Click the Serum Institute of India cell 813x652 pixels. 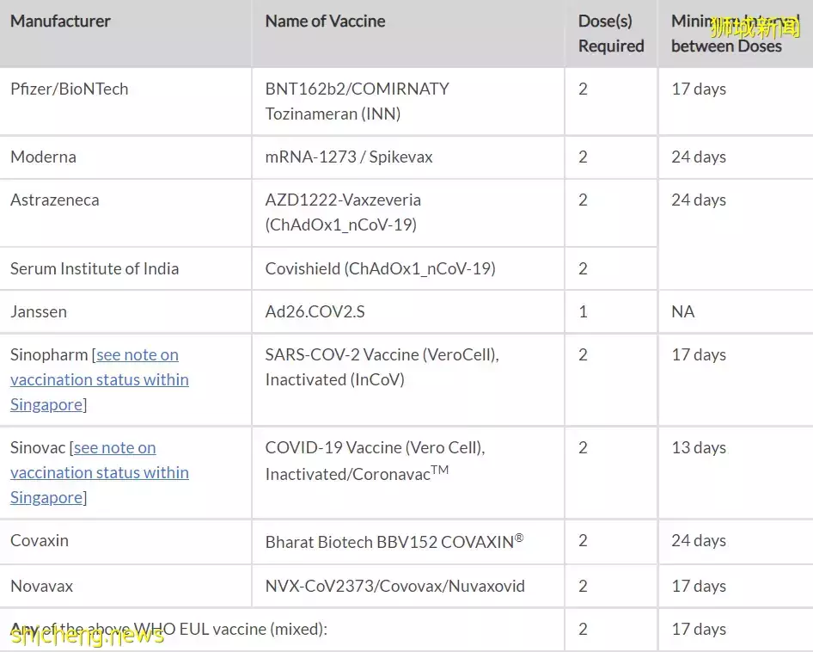coord(95,269)
